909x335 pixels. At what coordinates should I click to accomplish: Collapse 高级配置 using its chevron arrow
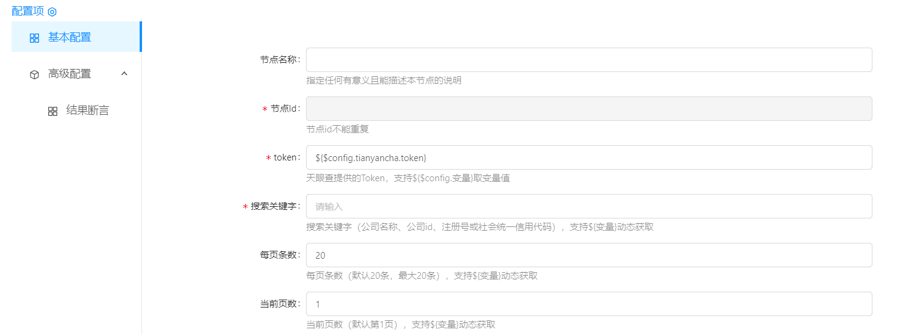[124, 74]
